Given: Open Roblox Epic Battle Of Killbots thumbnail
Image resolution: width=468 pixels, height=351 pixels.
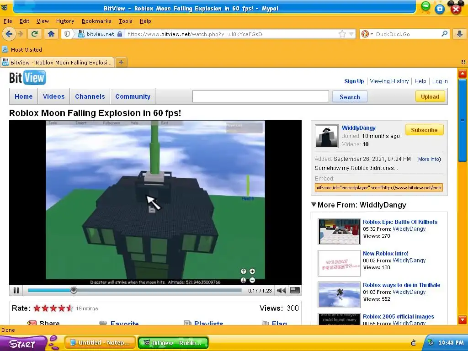Looking at the screenshot, I should click(x=339, y=232).
